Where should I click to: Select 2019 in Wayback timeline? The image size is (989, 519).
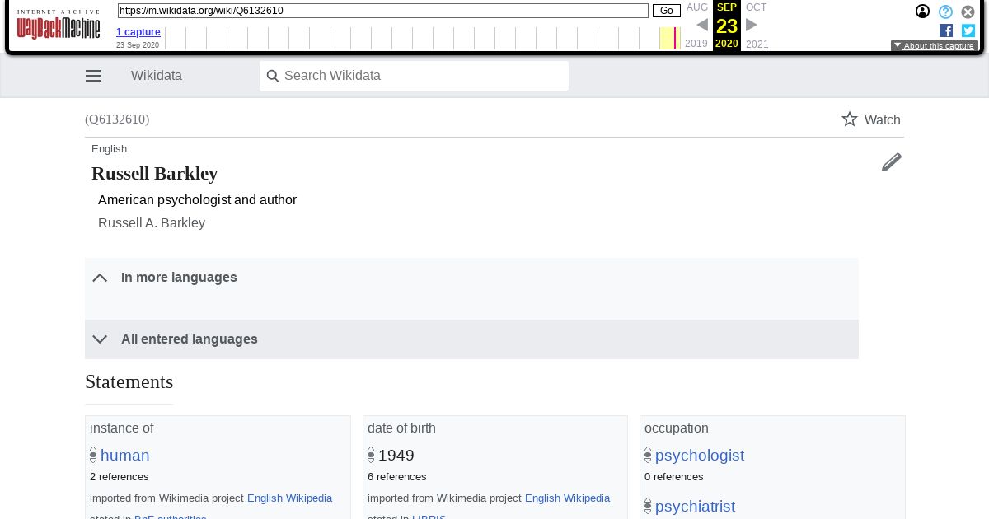(696, 44)
